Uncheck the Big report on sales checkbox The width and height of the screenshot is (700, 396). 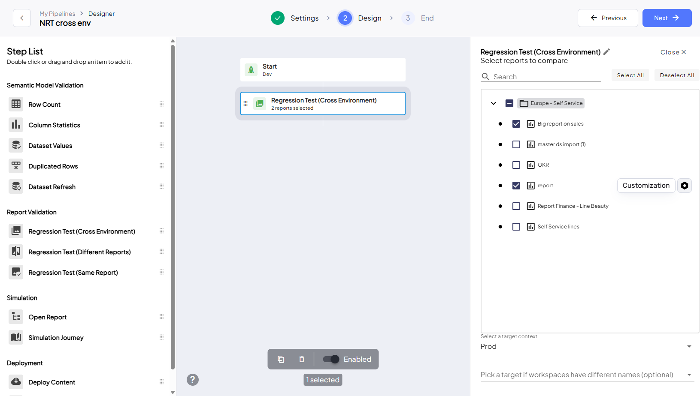[516, 124]
